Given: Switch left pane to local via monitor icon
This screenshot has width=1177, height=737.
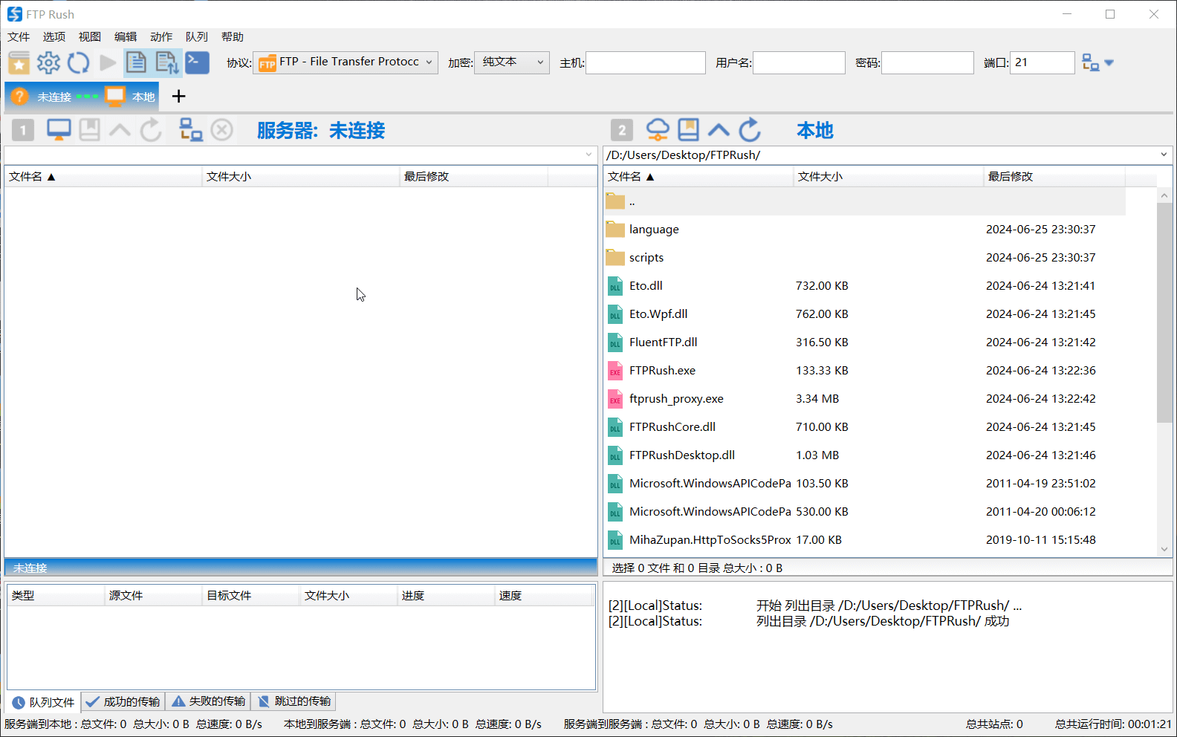Looking at the screenshot, I should pyautogui.click(x=59, y=130).
